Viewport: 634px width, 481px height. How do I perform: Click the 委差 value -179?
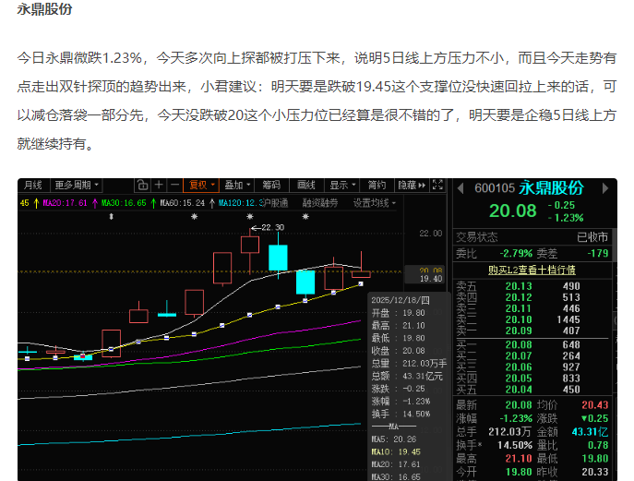pyautogui.click(x=598, y=253)
